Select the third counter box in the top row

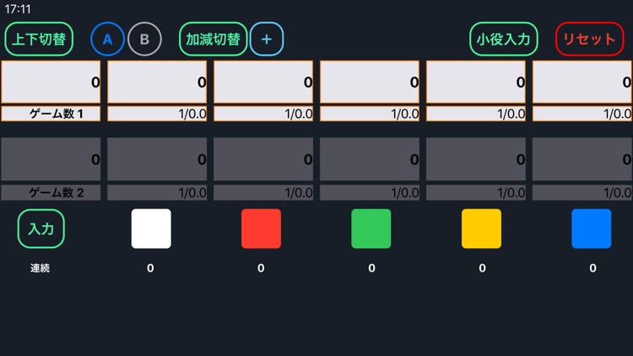click(x=263, y=82)
